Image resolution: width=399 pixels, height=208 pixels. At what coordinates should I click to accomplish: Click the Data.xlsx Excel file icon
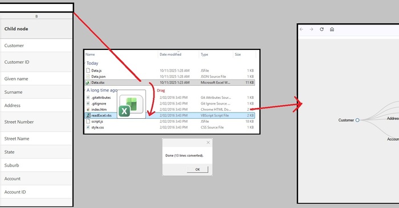click(x=88, y=83)
